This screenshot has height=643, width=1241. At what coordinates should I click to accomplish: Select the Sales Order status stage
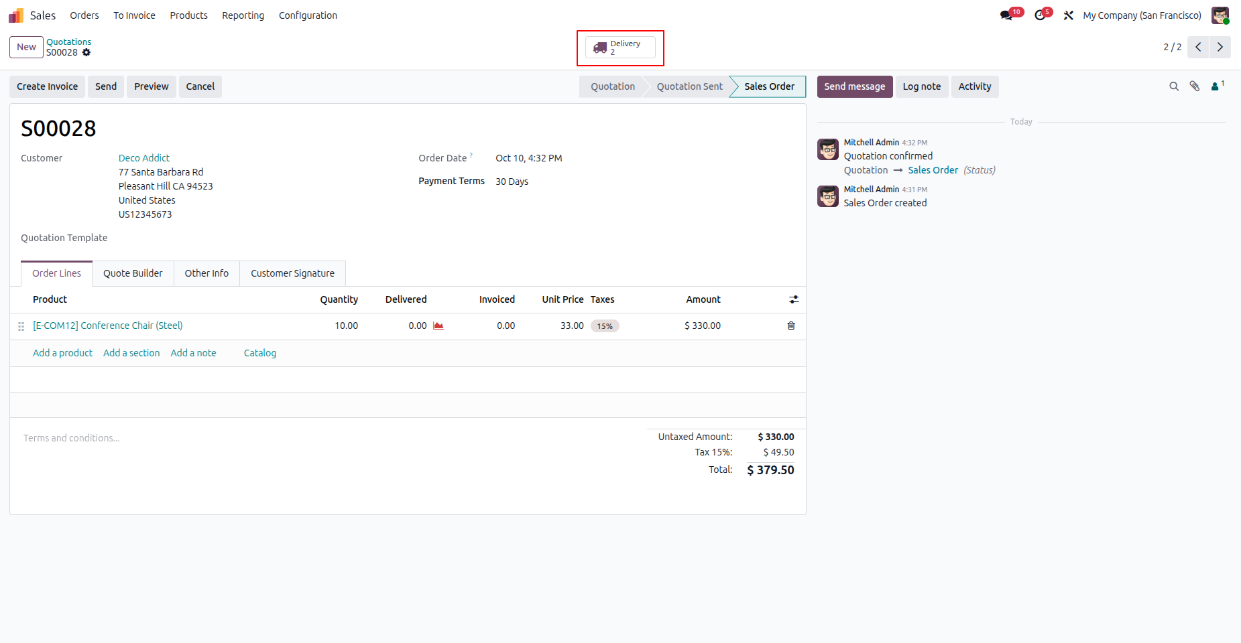tap(769, 86)
